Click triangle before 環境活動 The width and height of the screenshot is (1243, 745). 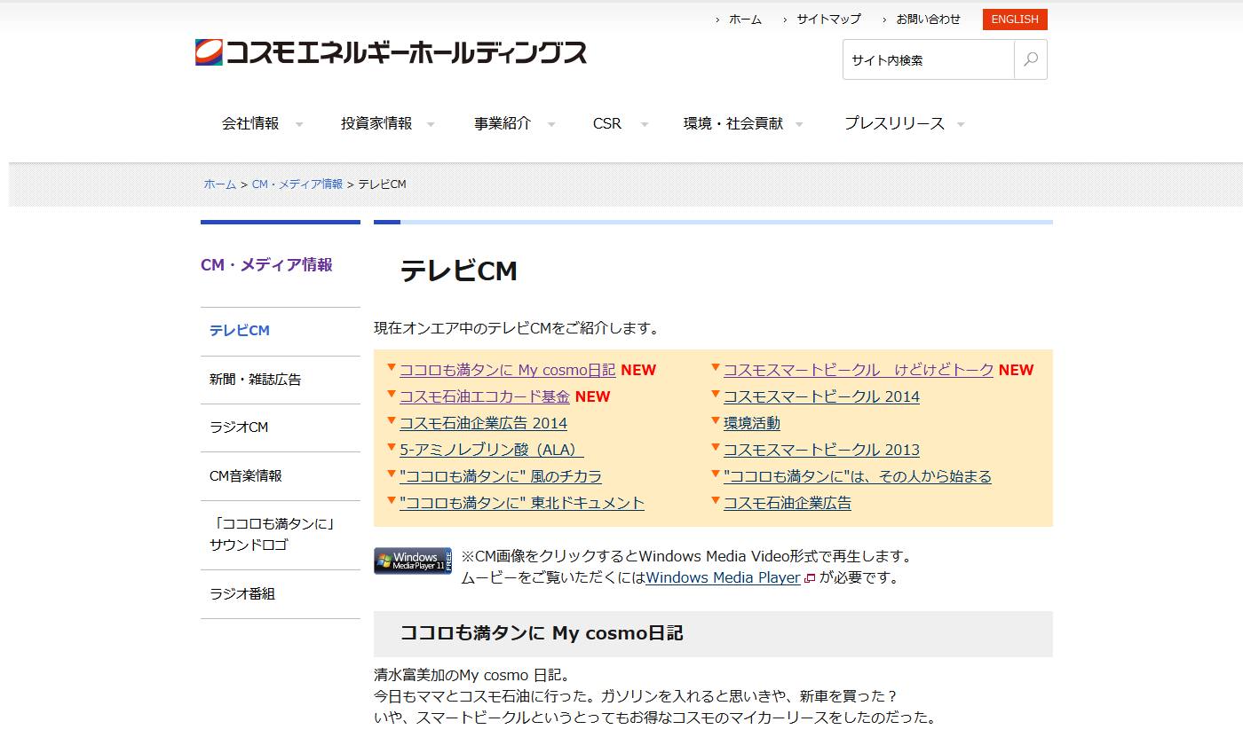tap(716, 420)
